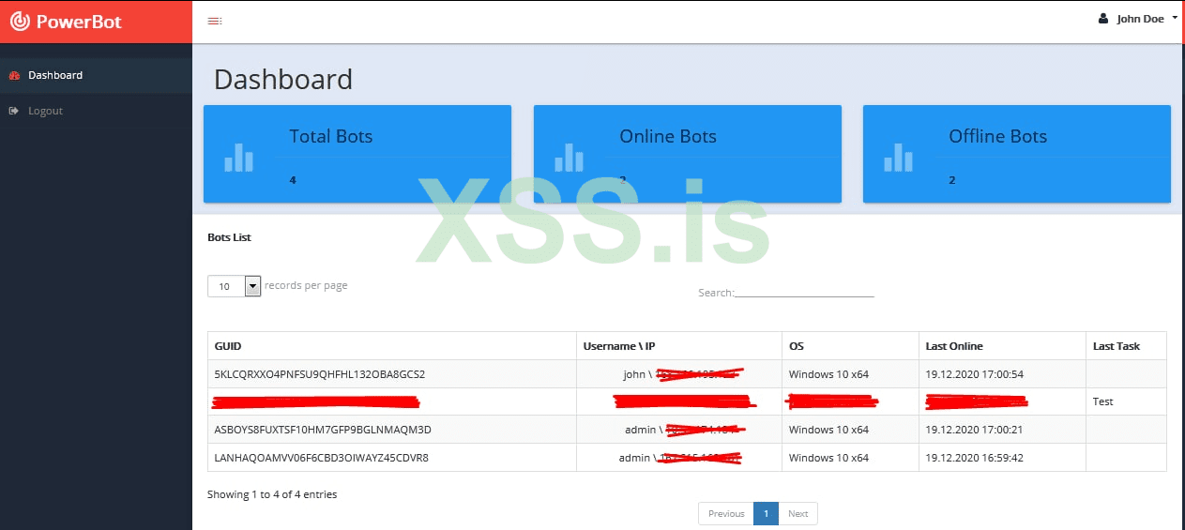Focus the Search input field
Screen dimensions: 1185x530
point(804,291)
